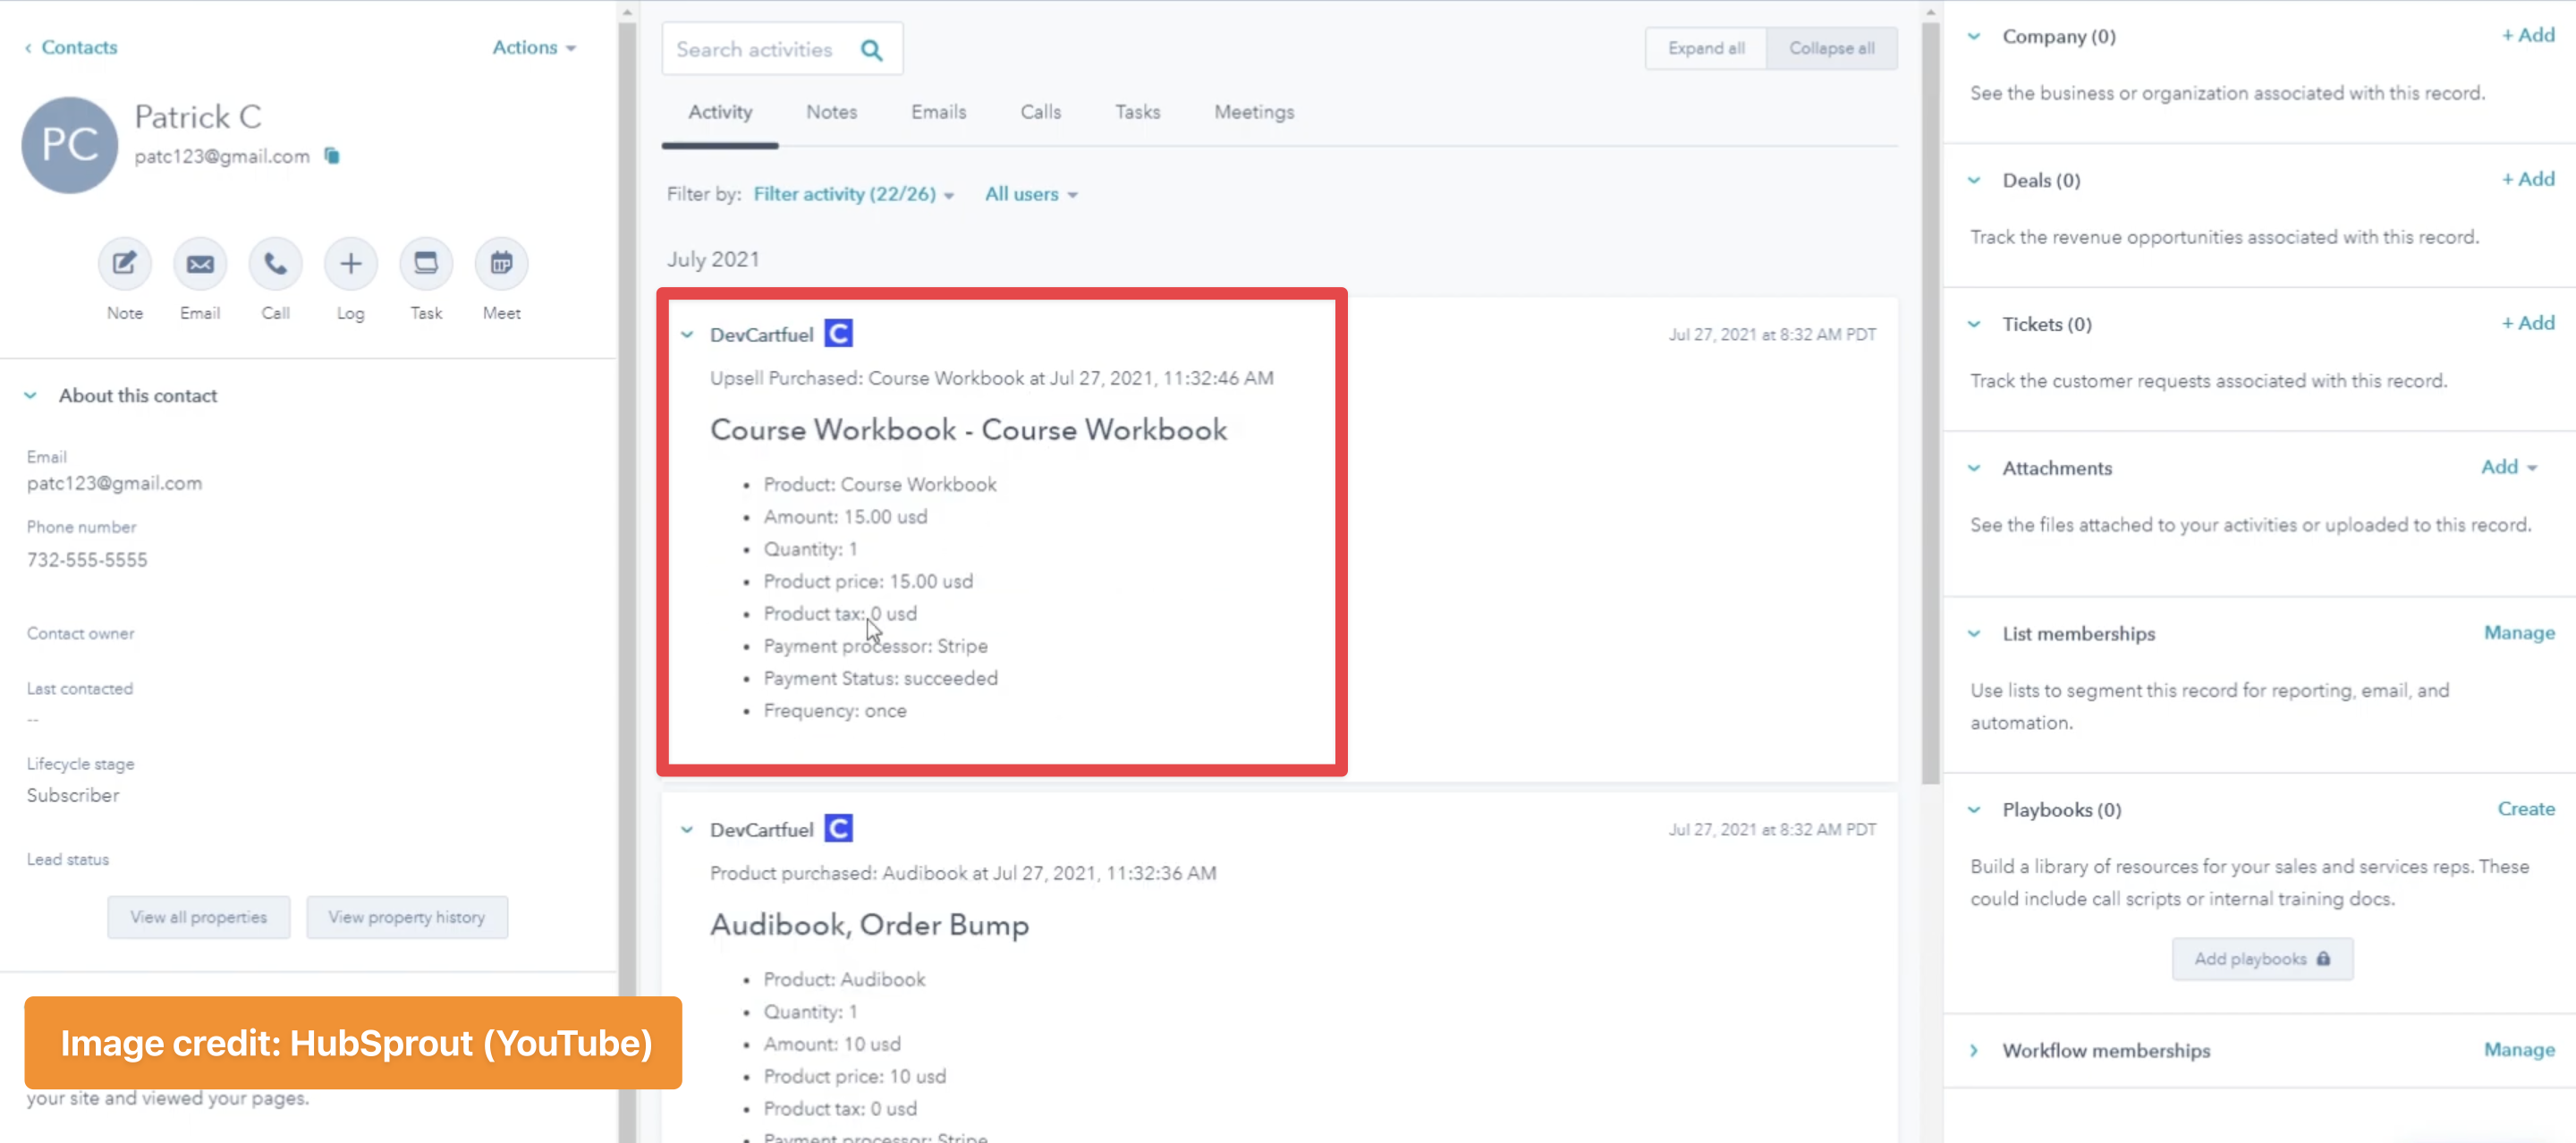This screenshot has width=2576, height=1143.
Task: Click View all properties button
Action: click(198, 917)
